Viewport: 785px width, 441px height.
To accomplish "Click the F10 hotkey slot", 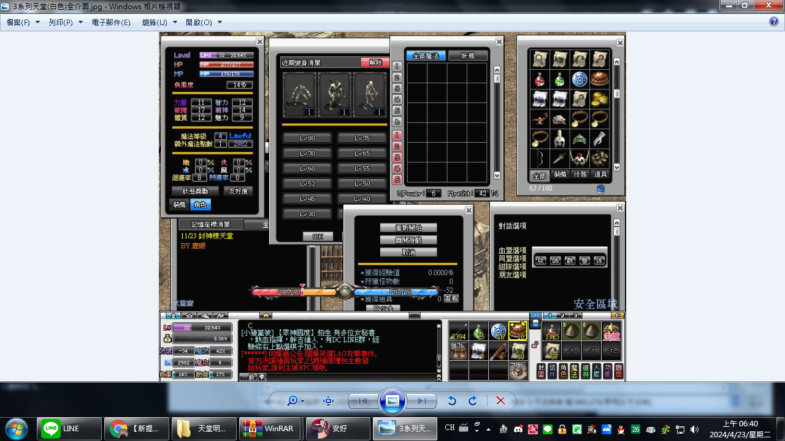I will [x=572, y=351].
